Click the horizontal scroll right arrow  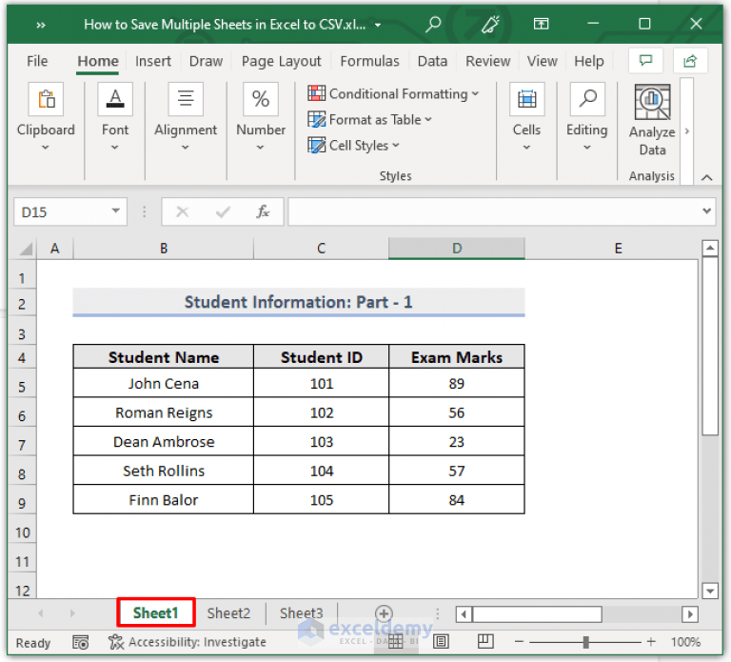pyautogui.click(x=690, y=614)
